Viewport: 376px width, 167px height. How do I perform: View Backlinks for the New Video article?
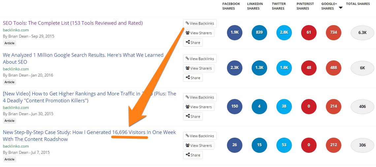[200, 97]
